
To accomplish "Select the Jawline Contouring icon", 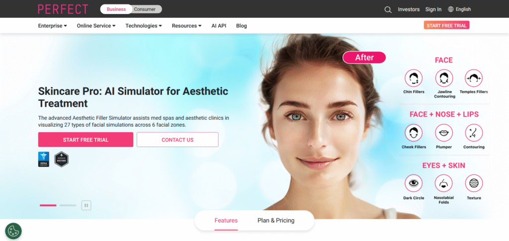I will (444, 78).
